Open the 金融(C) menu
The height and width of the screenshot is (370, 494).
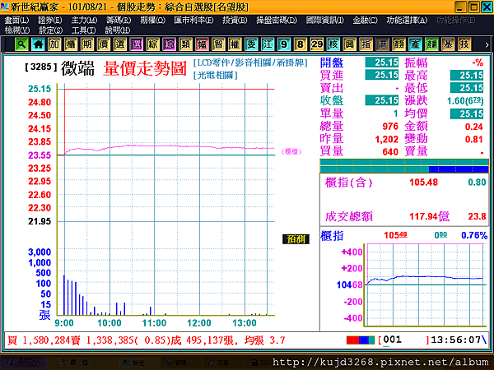[x=365, y=21]
